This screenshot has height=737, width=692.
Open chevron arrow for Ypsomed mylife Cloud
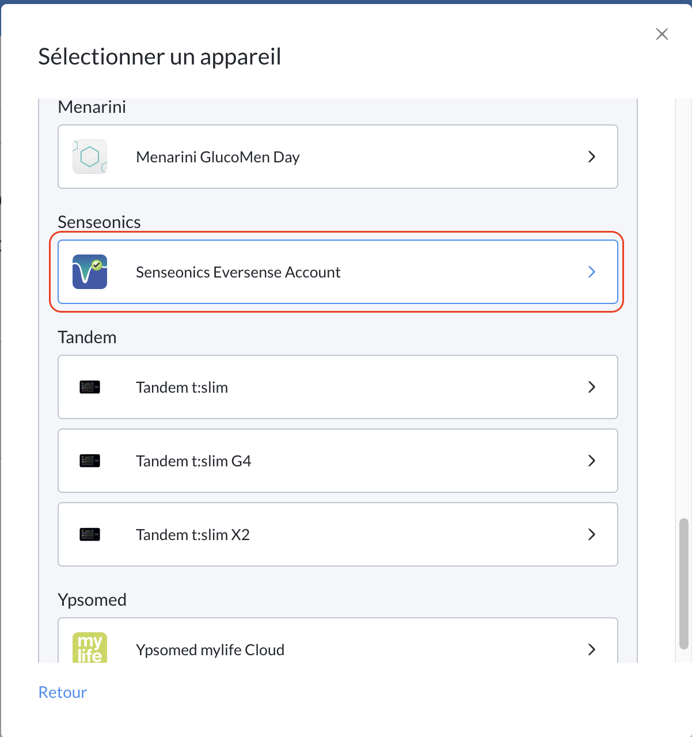(x=591, y=649)
